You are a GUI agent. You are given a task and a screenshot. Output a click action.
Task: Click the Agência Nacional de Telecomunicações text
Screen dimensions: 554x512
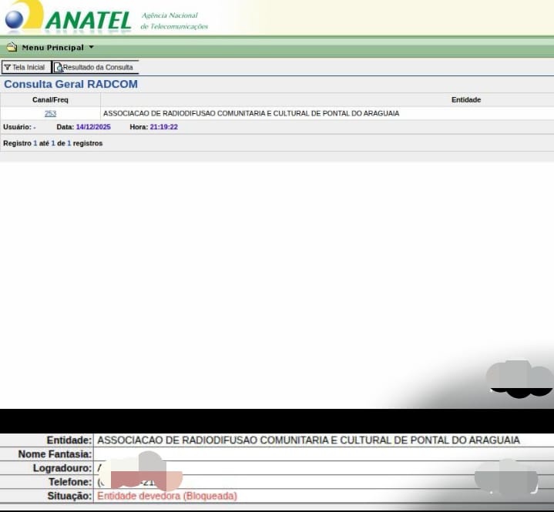[174, 21]
